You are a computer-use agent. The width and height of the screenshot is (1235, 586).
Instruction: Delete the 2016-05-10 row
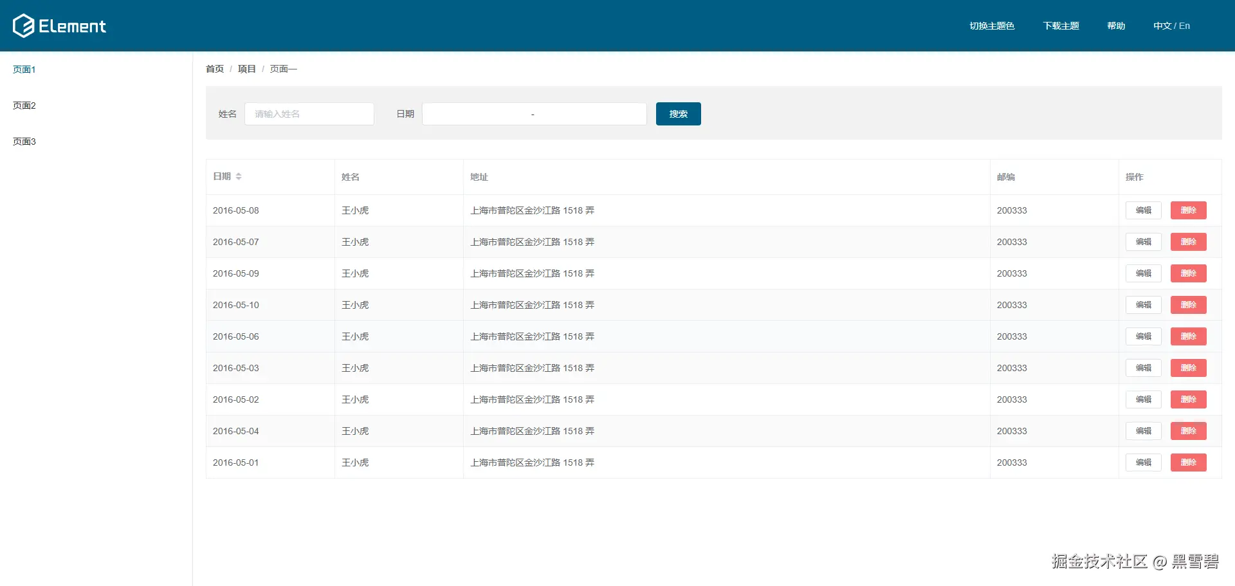click(x=1189, y=305)
